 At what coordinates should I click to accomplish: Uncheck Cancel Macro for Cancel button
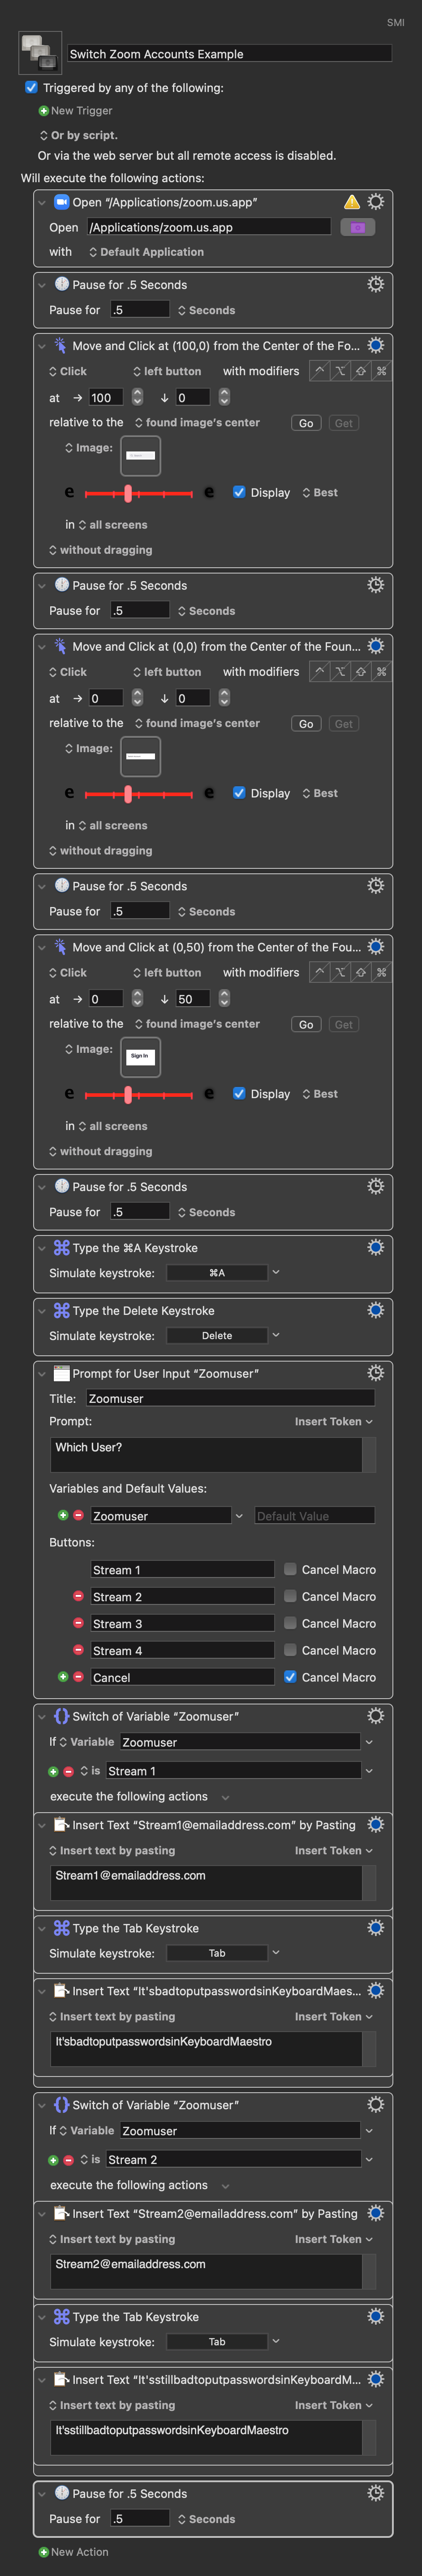(290, 1677)
